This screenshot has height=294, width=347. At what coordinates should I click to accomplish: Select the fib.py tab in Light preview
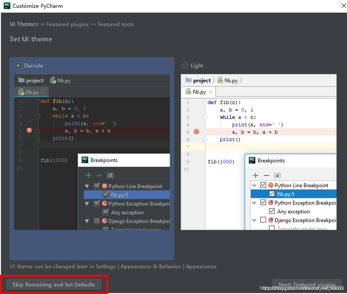pyautogui.click(x=199, y=92)
